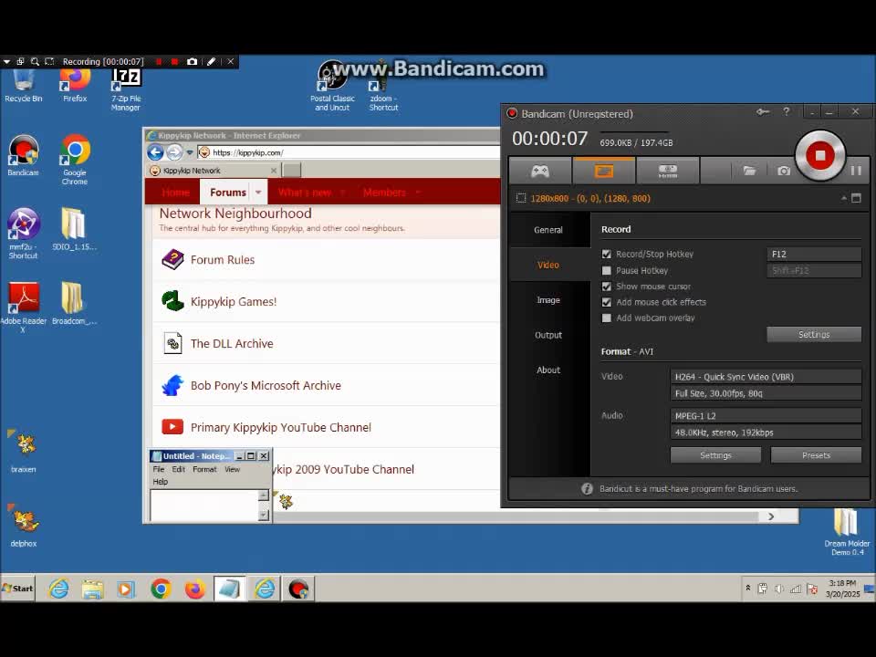Open the Members dropdown arrow

click(x=417, y=193)
